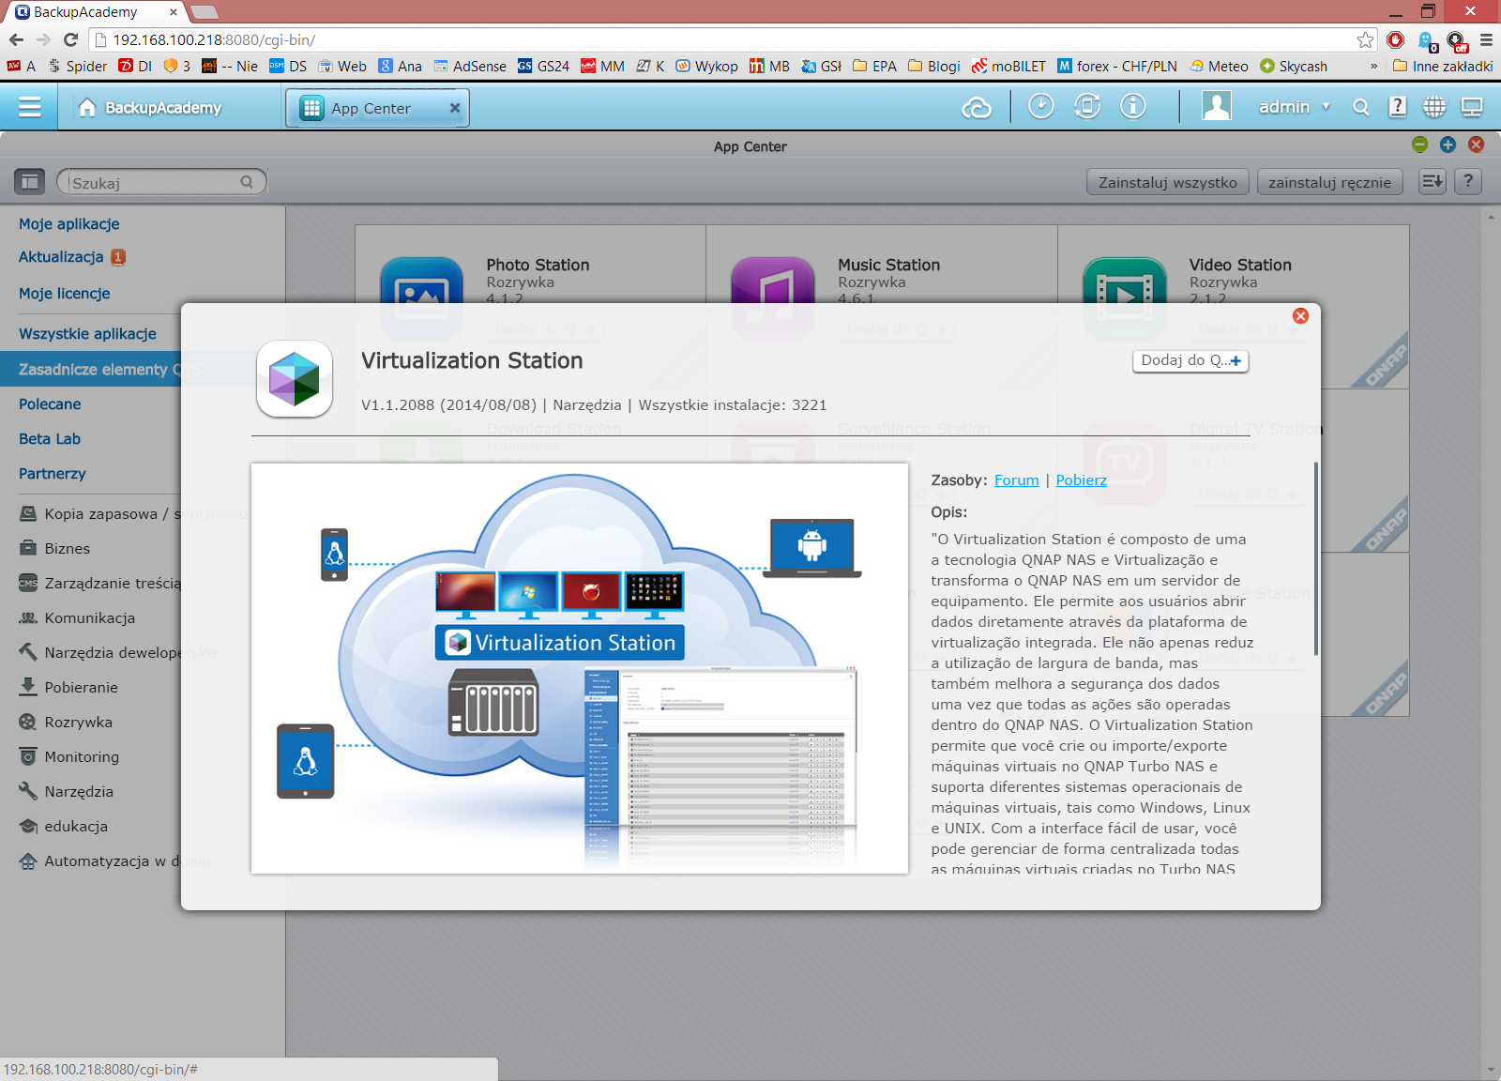Open Chrome menu hamburger icon
Viewport: 1501px width, 1081px height.
tap(1486, 39)
